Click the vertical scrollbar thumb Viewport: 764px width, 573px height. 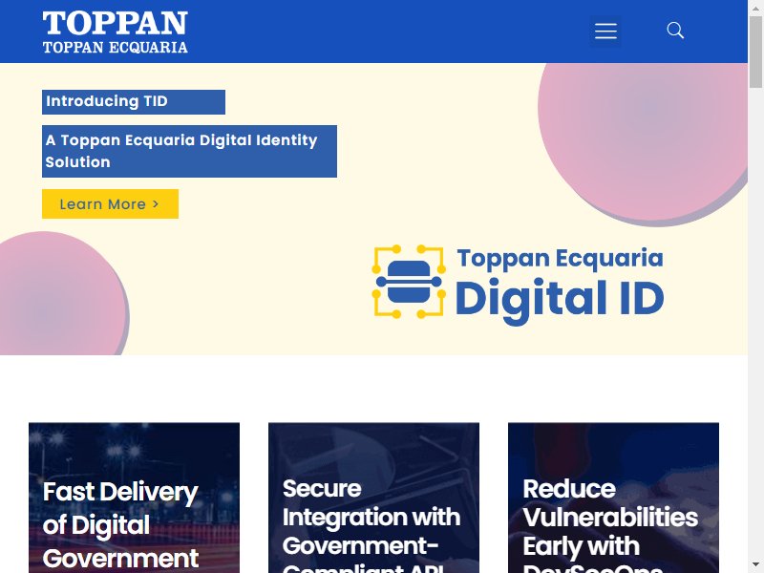[755, 52]
